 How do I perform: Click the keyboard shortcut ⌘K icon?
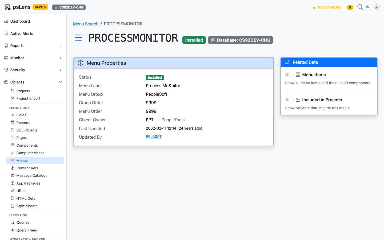[367, 7]
